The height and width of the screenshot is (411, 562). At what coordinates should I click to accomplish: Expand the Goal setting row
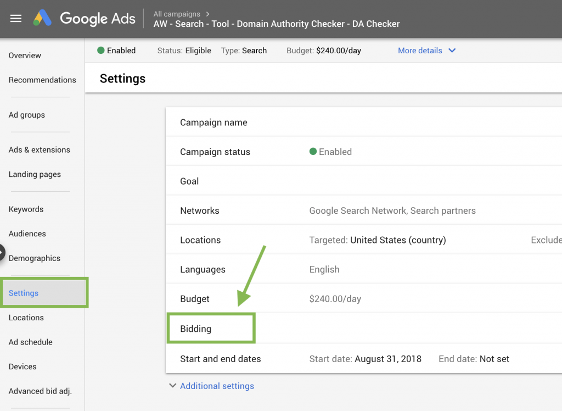coord(364,181)
